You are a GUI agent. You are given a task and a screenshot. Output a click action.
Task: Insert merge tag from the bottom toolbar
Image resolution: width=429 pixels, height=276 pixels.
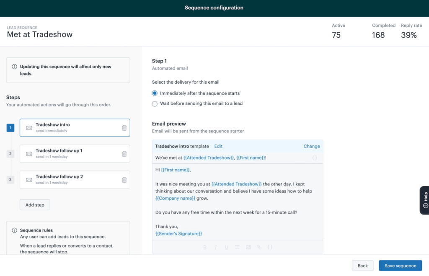(270, 247)
